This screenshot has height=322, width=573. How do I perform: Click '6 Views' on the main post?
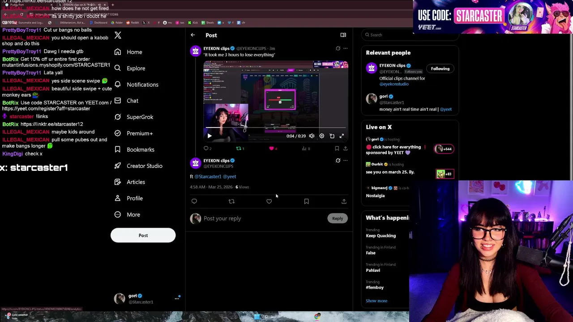tap(242, 187)
